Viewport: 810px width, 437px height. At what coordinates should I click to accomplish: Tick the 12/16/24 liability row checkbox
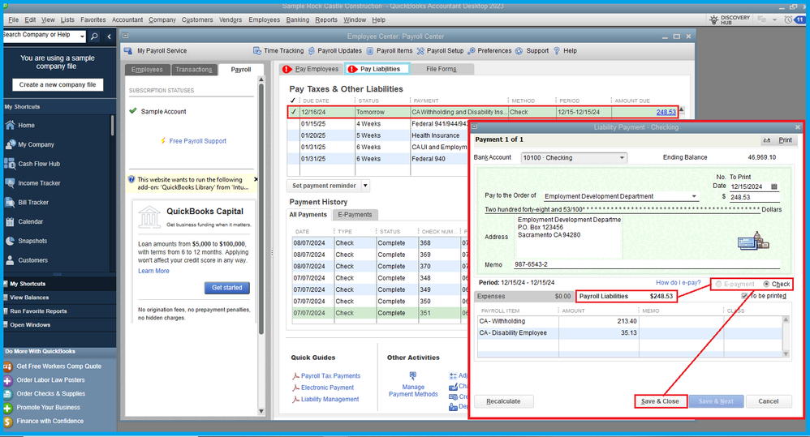[293, 112]
